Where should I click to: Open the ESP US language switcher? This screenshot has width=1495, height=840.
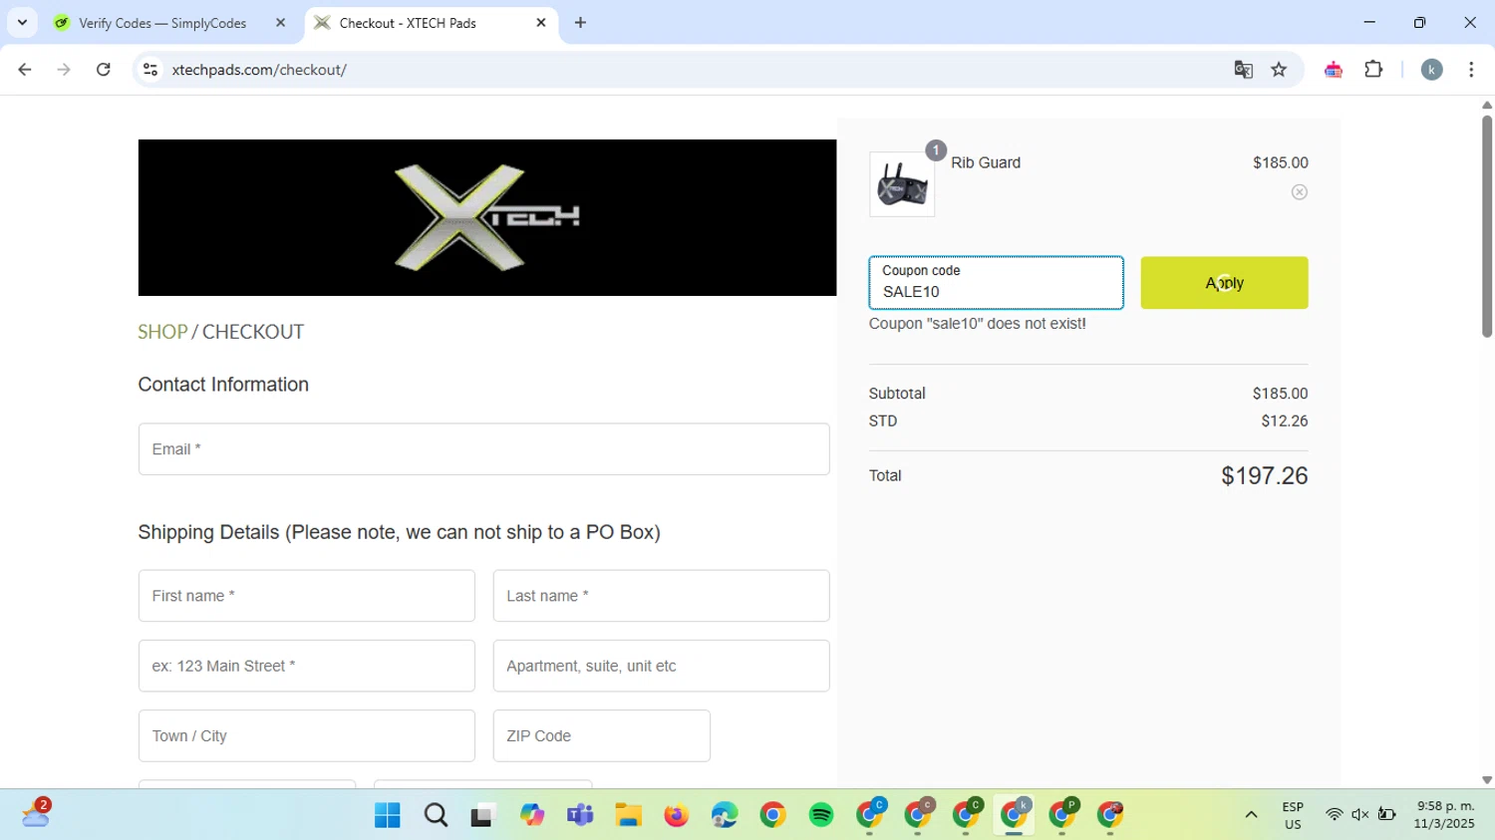(1293, 815)
